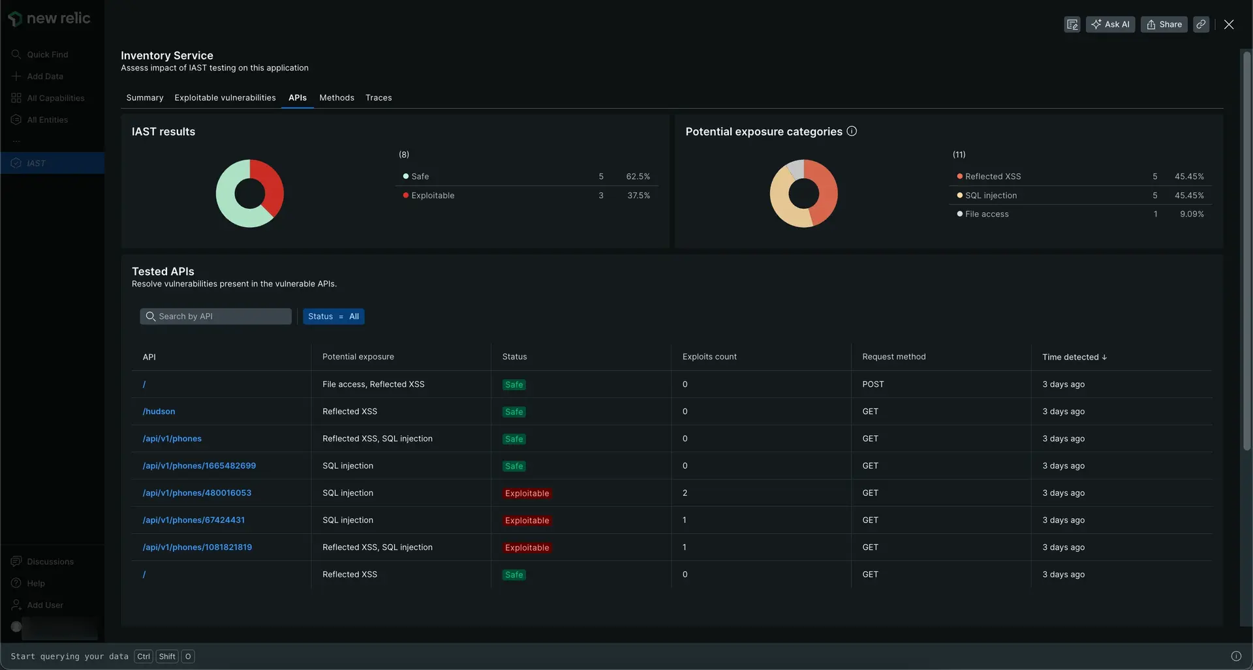Open Add Data from the sidebar

point(44,76)
